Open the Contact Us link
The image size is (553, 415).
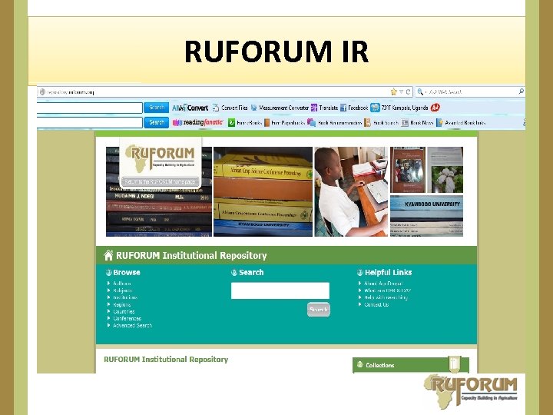[376, 304]
